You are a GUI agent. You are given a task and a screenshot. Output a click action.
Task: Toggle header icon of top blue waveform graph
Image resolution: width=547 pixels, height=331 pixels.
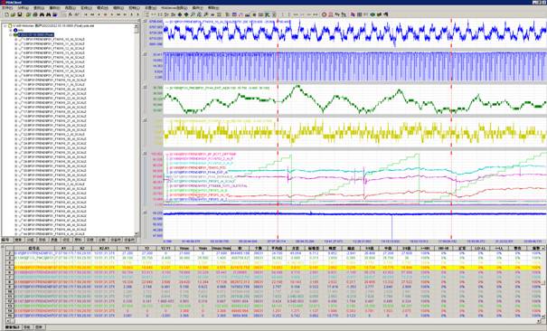pyautogui.click(x=146, y=22)
